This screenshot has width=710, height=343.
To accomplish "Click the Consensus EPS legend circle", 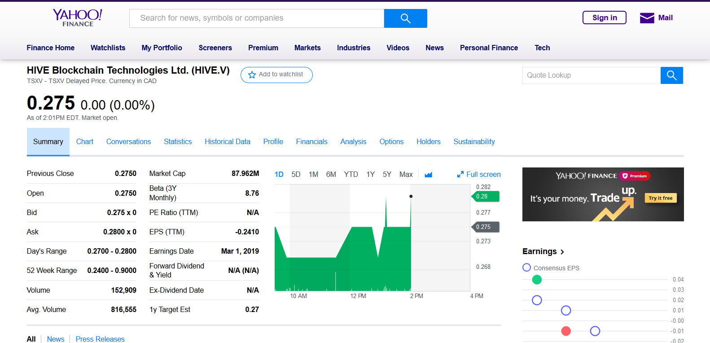I will tap(527, 268).
